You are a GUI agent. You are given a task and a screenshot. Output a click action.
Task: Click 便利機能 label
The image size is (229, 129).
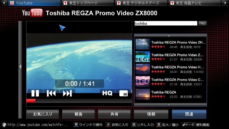(x=203, y=125)
